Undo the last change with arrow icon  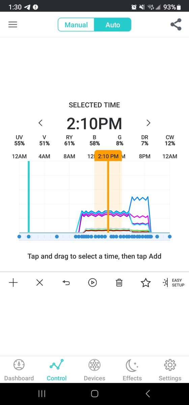tap(66, 282)
